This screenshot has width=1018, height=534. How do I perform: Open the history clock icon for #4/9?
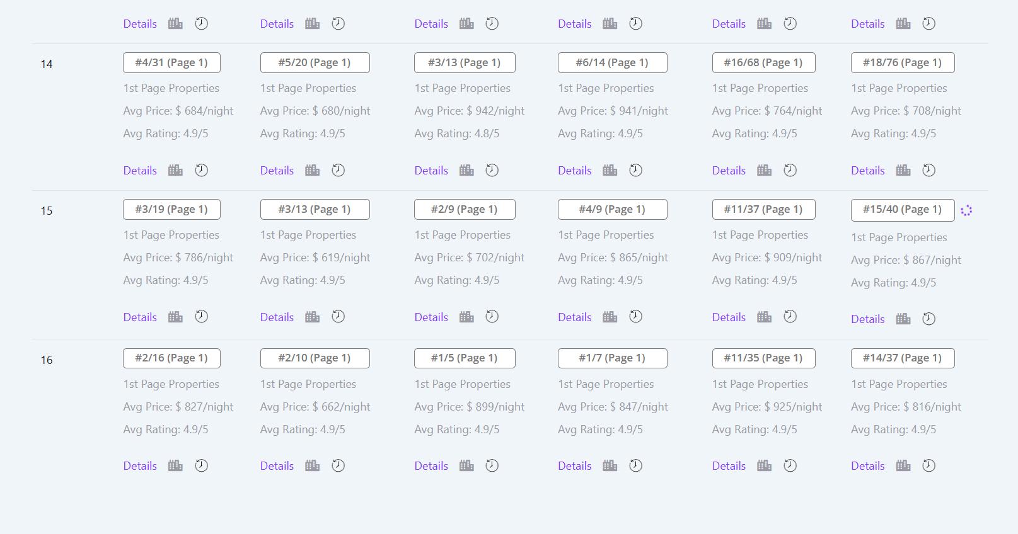pos(636,317)
